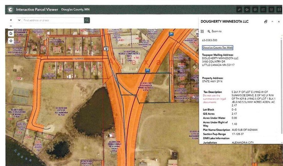Click the DNR Lake Information label
The image size is (283, 166).
pyautogui.click(x=216, y=138)
